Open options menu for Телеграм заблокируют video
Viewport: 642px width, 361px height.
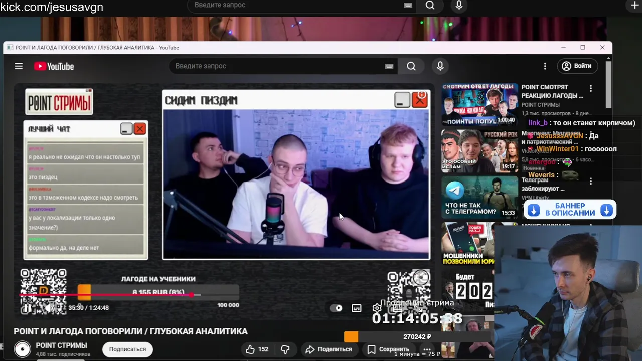point(591,181)
